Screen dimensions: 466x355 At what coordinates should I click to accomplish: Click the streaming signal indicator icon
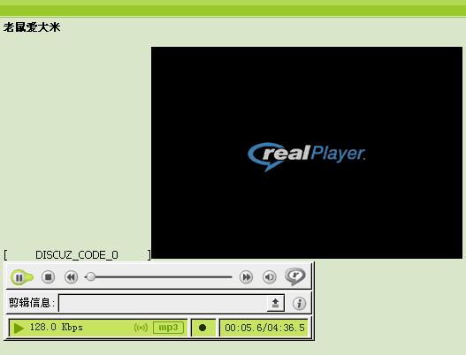tap(141, 328)
